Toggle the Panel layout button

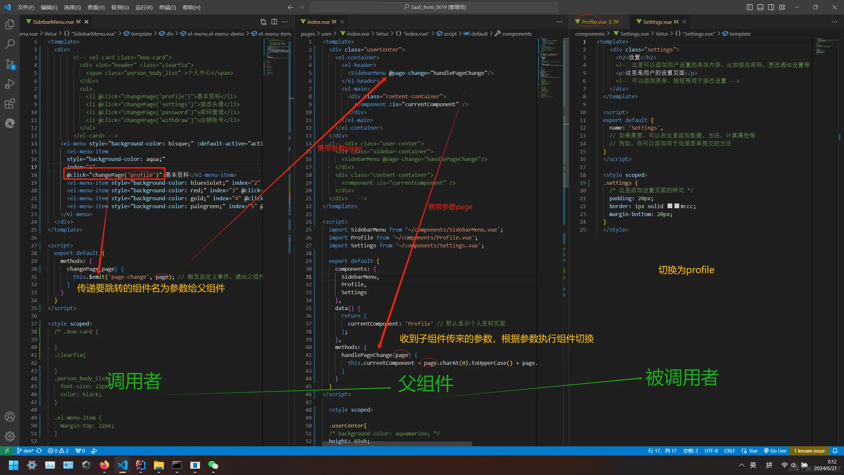pos(760,7)
